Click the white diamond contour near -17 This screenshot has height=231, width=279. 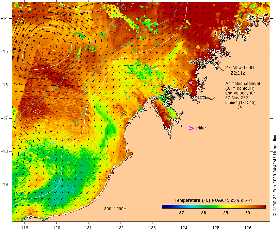pos(37,111)
